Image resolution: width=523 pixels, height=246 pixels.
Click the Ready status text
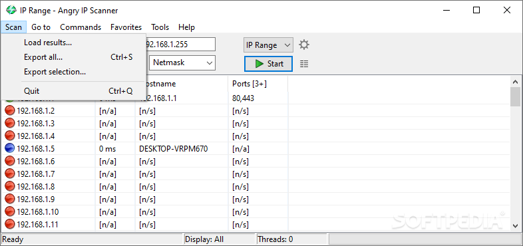[13, 239]
